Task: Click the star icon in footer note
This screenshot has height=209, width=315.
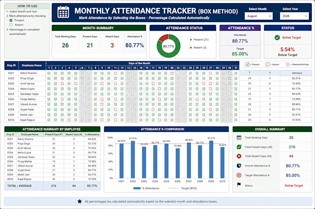Action: click(80, 202)
